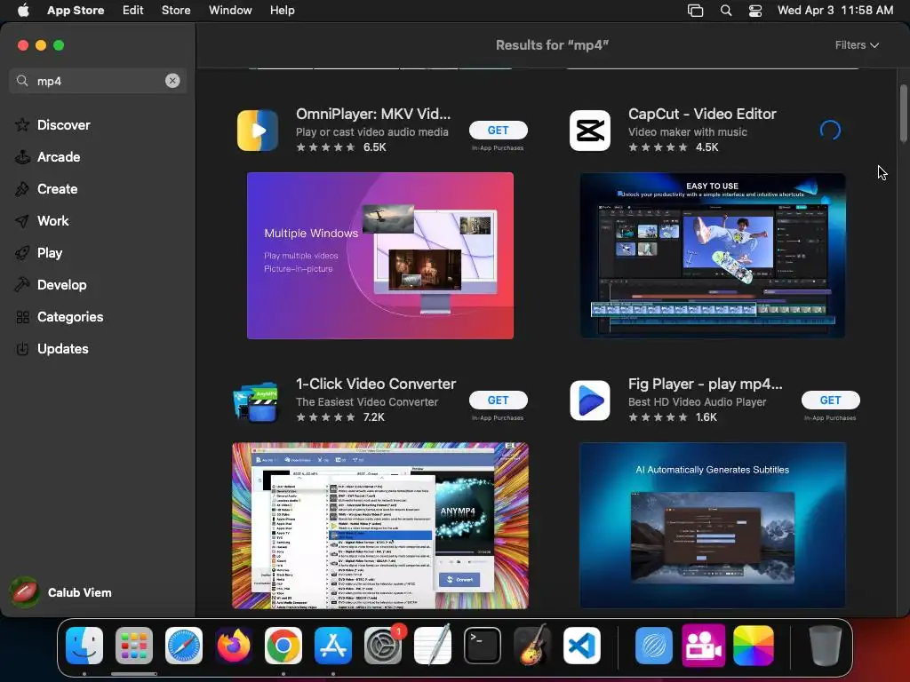Open 1-Click Video Converter app icon
Screen dimensions: 910x682
pyautogui.click(x=257, y=400)
